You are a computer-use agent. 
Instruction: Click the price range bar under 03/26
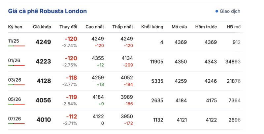pos(16,85)
